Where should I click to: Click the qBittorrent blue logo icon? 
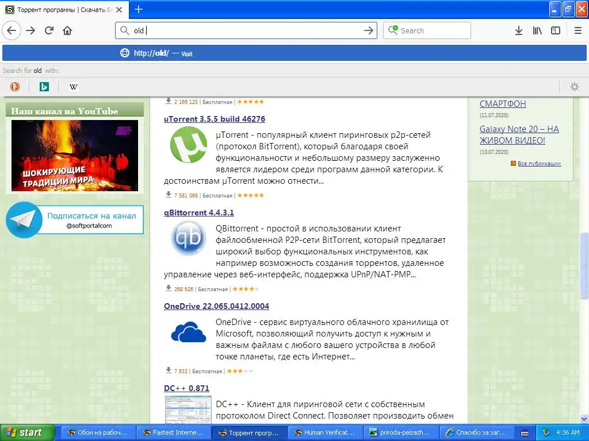(188, 238)
